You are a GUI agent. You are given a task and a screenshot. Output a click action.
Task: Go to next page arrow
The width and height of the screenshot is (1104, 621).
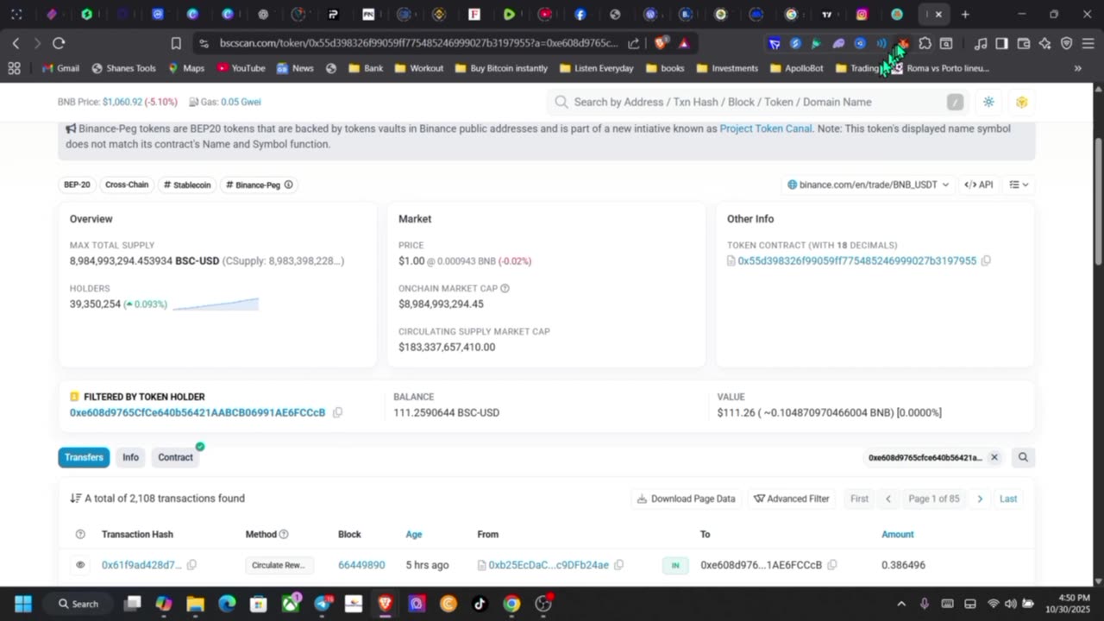pyautogui.click(x=979, y=499)
